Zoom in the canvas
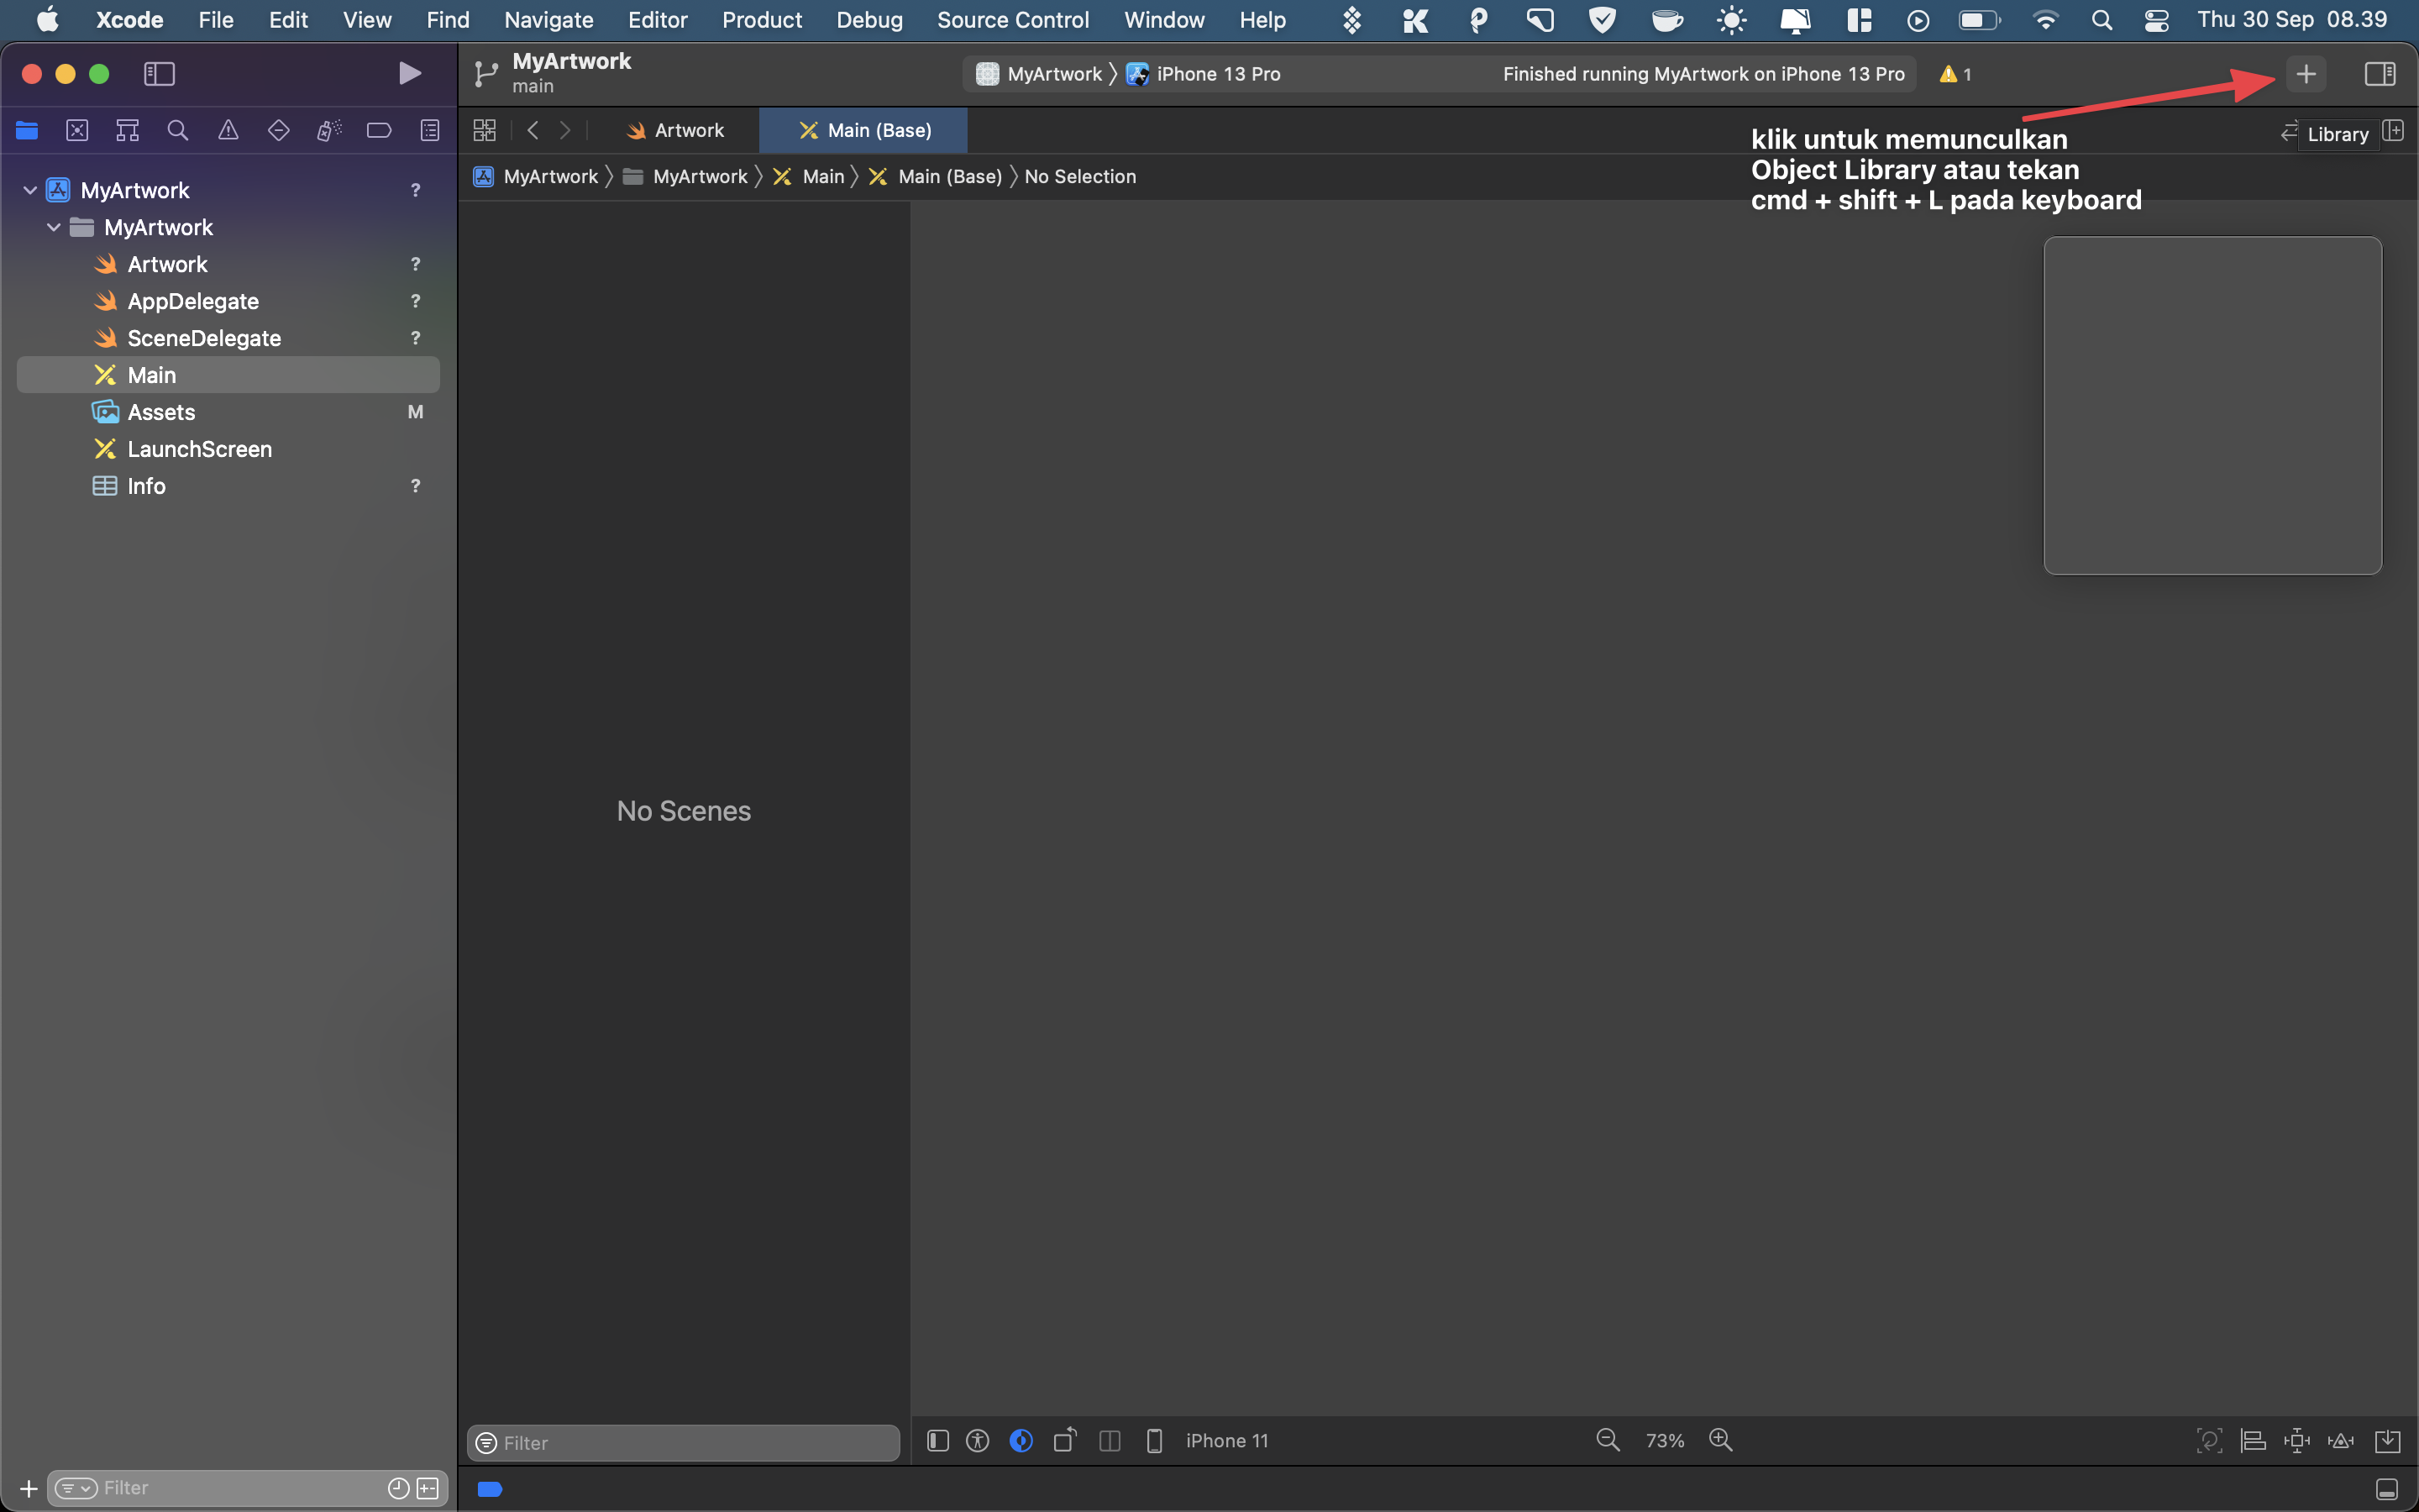This screenshot has height=1512, width=2419. click(x=1720, y=1440)
